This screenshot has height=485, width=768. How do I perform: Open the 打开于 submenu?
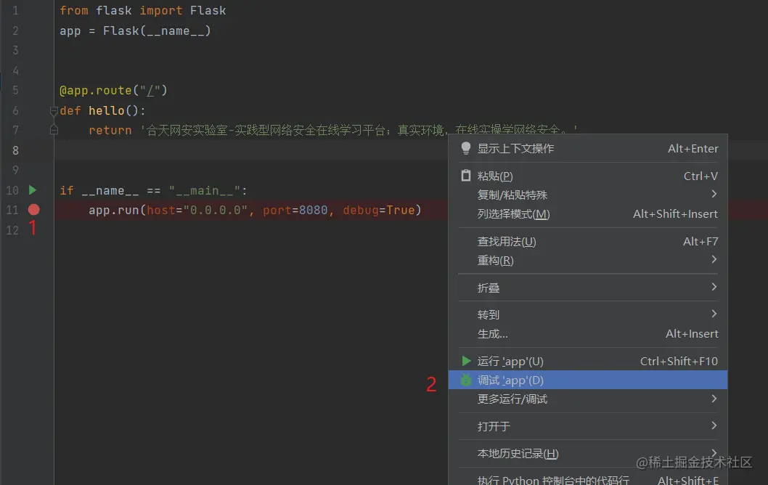pos(588,426)
